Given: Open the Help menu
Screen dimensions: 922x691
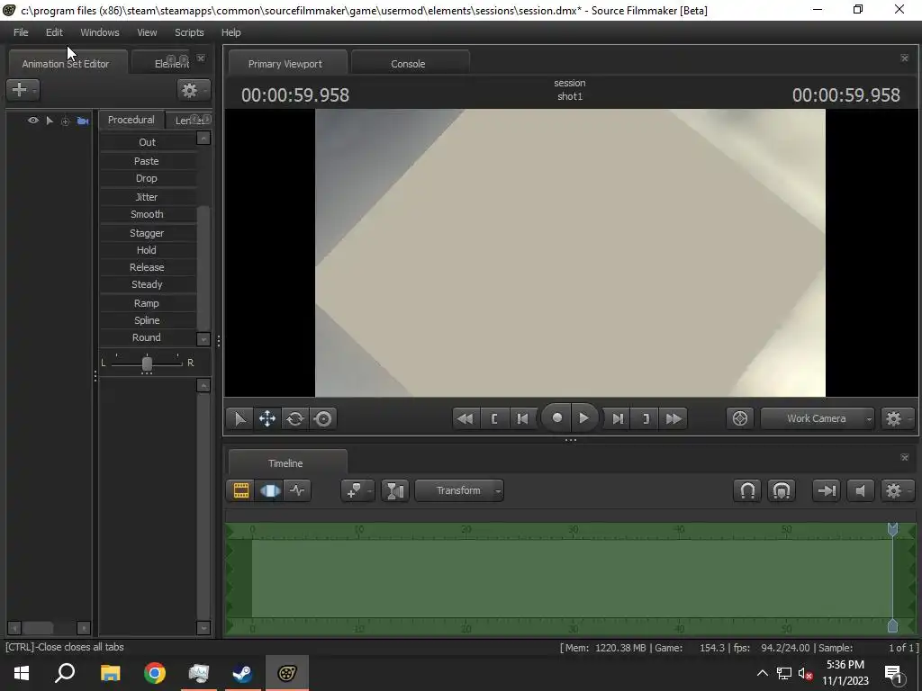Looking at the screenshot, I should (x=231, y=32).
